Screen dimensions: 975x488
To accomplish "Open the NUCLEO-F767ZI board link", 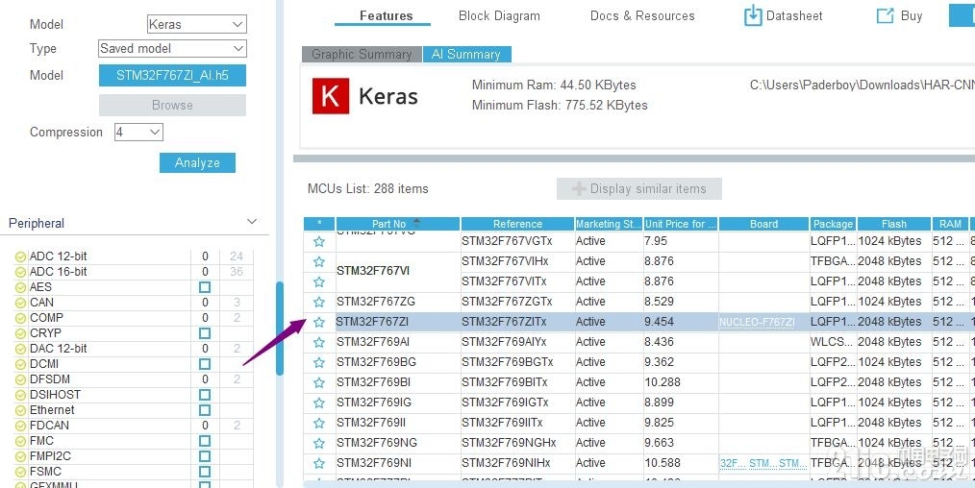I will (757, 322).
